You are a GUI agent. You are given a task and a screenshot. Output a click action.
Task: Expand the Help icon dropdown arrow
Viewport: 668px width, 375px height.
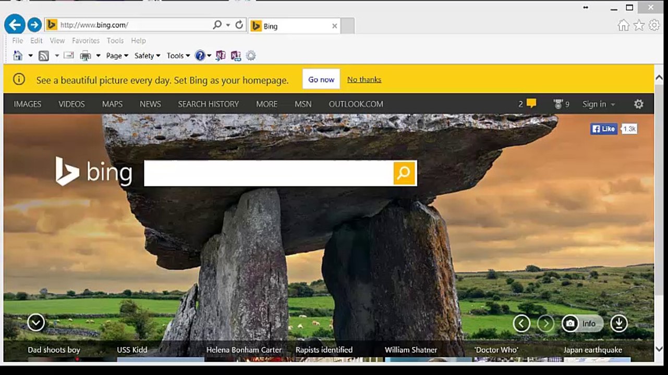coord(209,56)
